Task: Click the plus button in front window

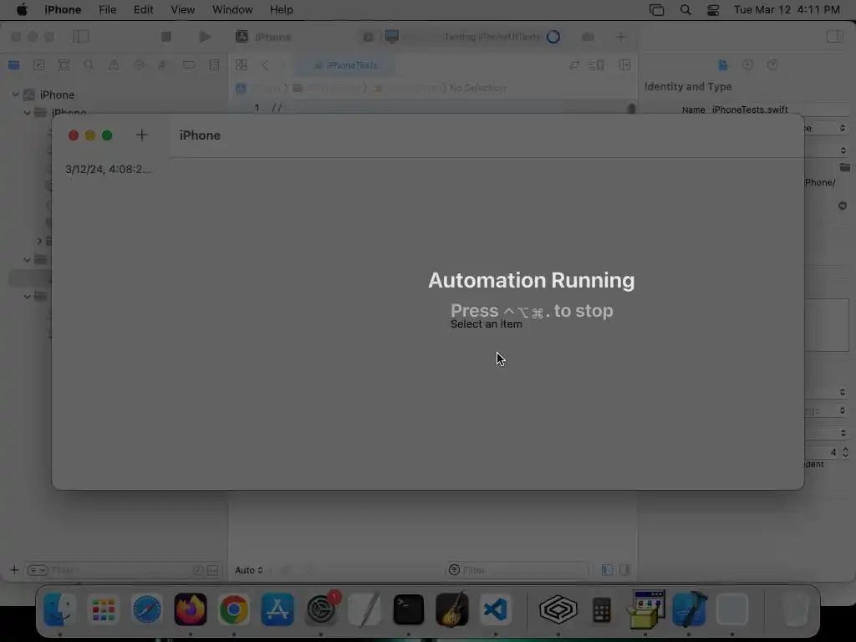Action: click(141, 135)
